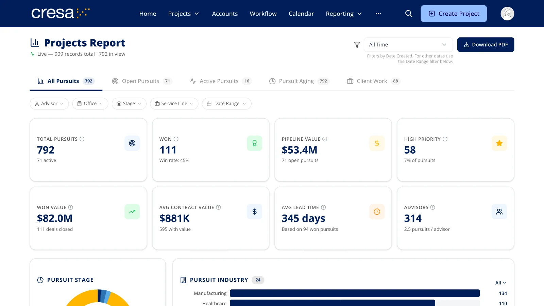
Task: Click info icon next to High Priority
Action: point(445,139)
